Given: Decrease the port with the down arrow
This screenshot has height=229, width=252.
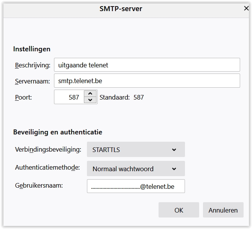Looking at the screenshot, I should click(90, 100).
